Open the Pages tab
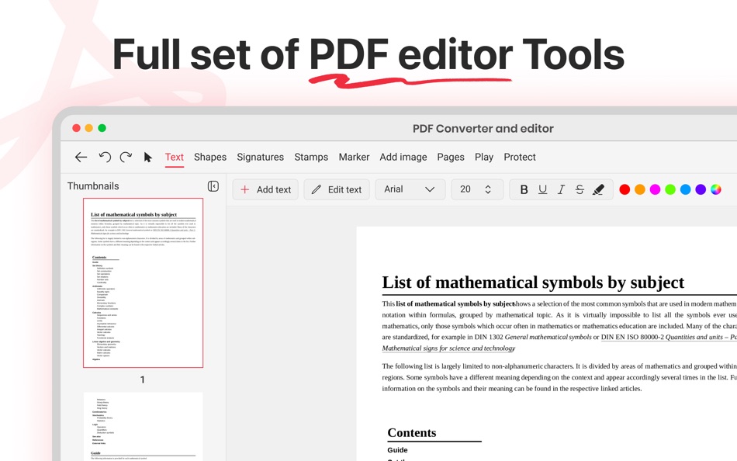This screenshot has width=737, height=461. 451,157
